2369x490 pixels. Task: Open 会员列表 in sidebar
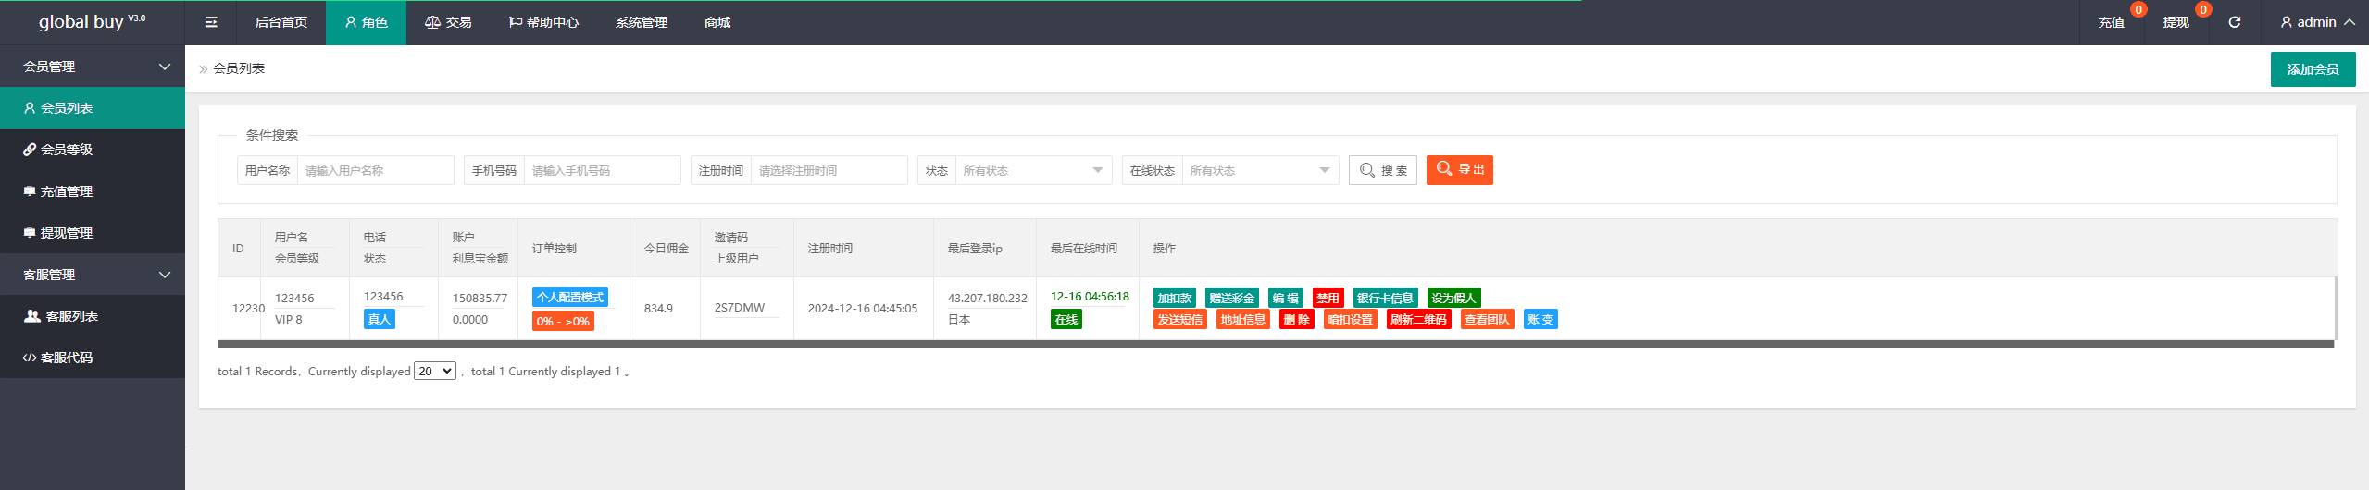pyautogui.click(x=93, y=108)
